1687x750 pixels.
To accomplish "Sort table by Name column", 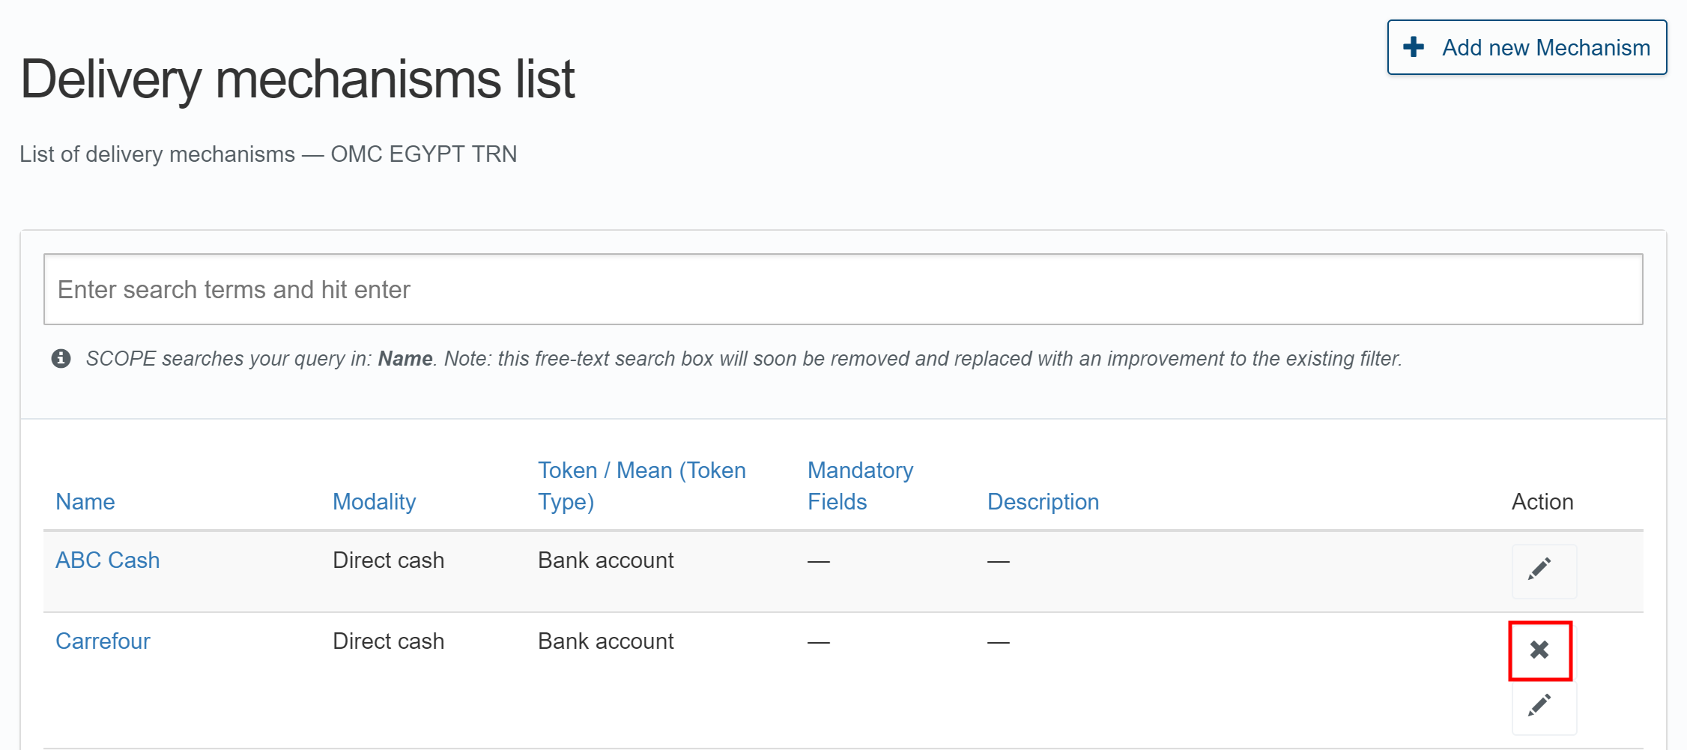I will tap(85, 502).
